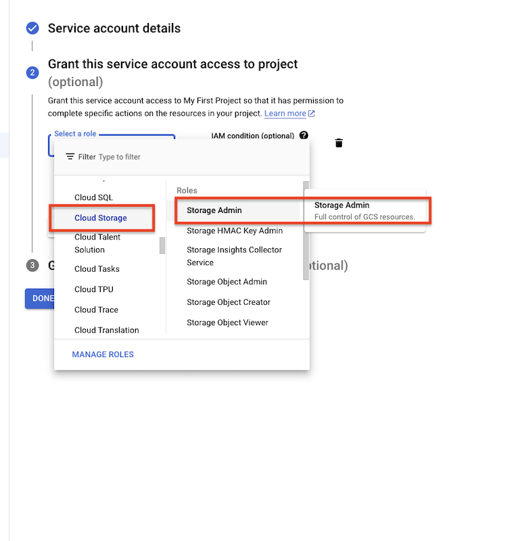Screen dimensions: 524x541
Task: Select Cloud Storage category
Action: [x=101, y=218]
